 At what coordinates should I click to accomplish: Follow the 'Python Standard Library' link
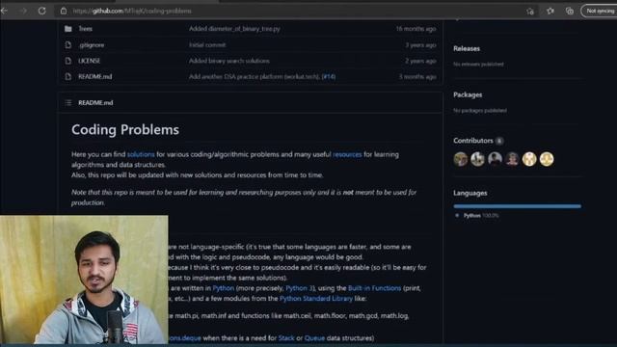[316, 299]
